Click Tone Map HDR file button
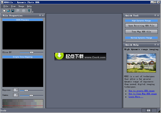The width and height of the screenshot is (161, 113). tap(141, 32)
